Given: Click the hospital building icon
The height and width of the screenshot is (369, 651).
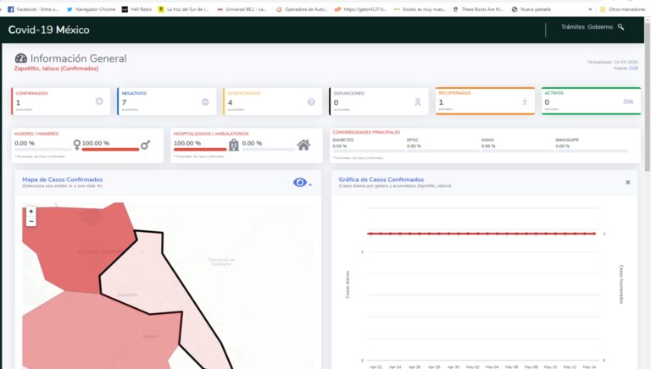Looking at the screenshot, I should (x=233, y=145).
